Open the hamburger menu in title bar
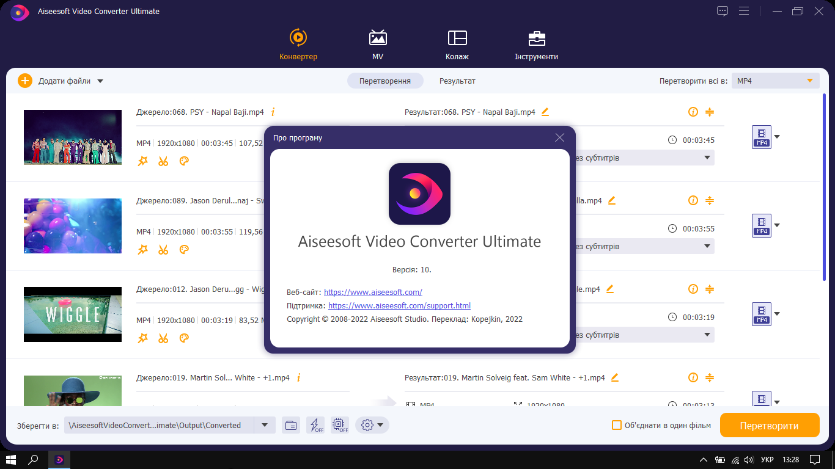This screenshot has height=469, width=835. pyautogui.click(x=744, y=11)
